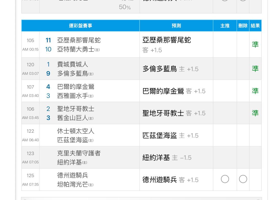The width and height of the screenshot is (271, 200).
Task: Click game number 122
Action: pos(30,131)
